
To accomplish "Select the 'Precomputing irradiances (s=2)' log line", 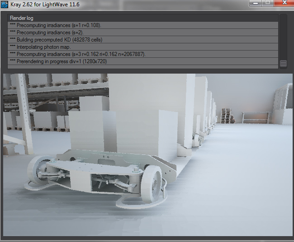I will click(x=45, y=33).
